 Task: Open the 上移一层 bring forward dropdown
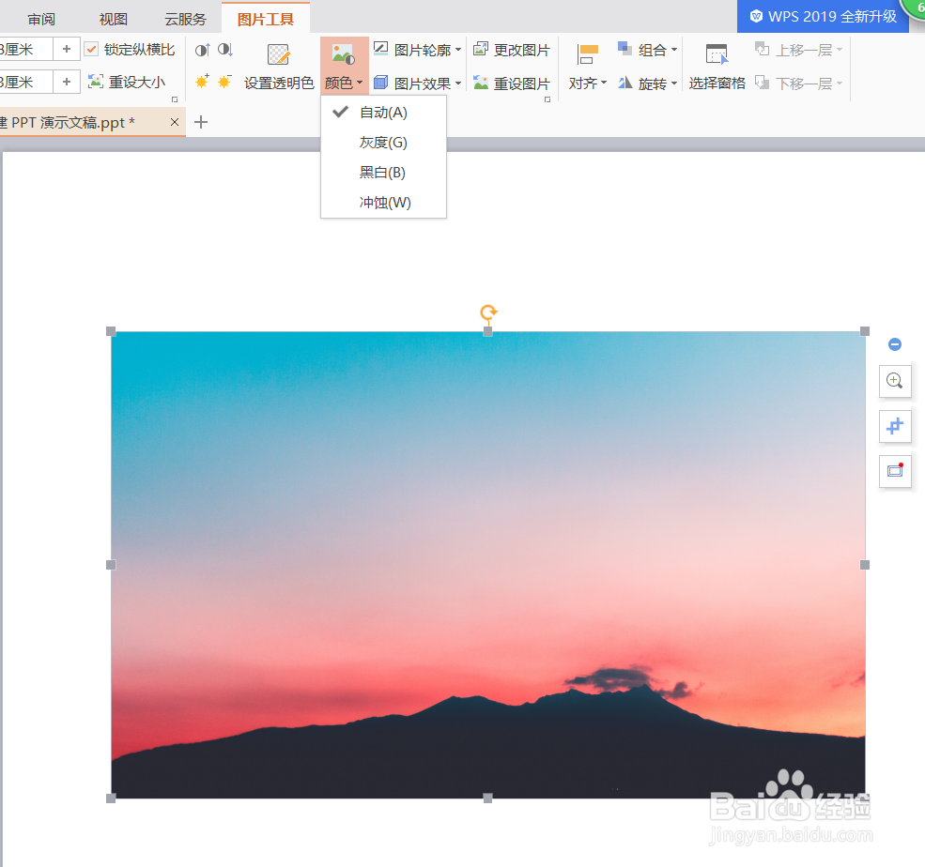[x=799, y=50]
